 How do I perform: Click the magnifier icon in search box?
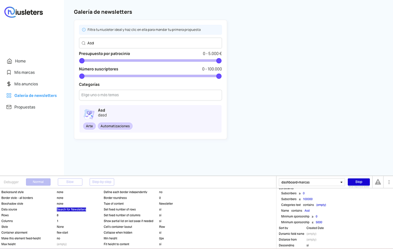84,43
